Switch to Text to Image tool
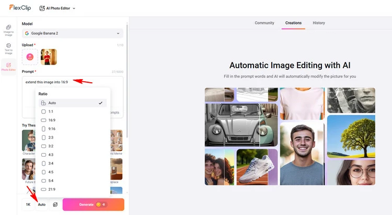This screenshot has width=392, height=215. click(x=8, y=48)
